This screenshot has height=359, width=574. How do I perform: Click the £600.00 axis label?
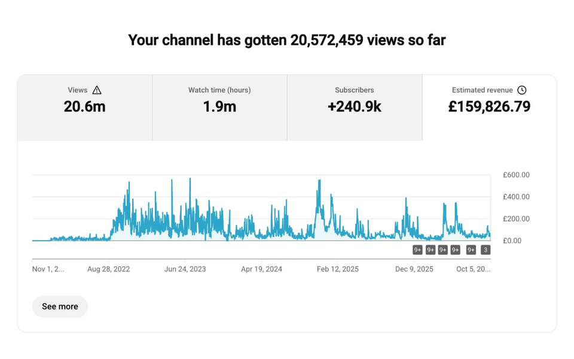click(x=516, y=175)
